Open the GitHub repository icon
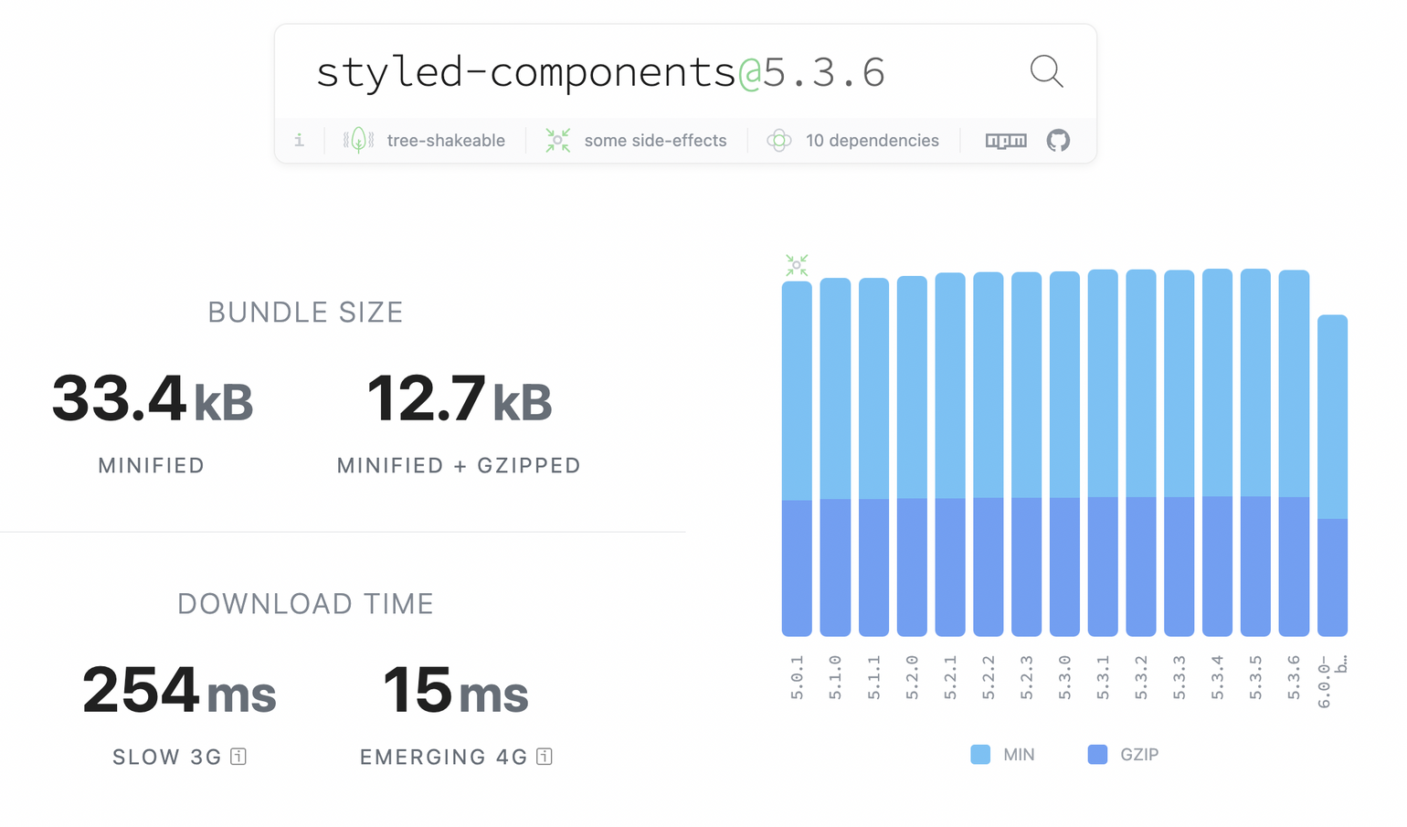This screenshot has width=1407, height=827. pyautogui.click(x=1058, y=140)
